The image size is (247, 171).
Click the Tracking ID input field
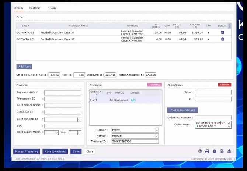(x=135, y=142)
